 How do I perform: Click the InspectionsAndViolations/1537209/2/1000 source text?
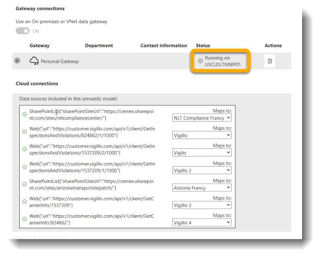tap(92, 150)
